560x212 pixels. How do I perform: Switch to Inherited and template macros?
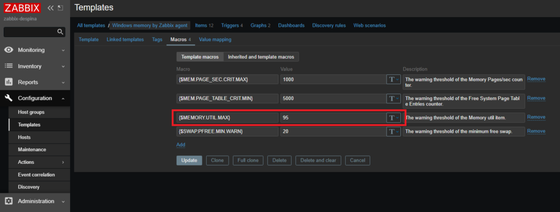pos(261,57)
